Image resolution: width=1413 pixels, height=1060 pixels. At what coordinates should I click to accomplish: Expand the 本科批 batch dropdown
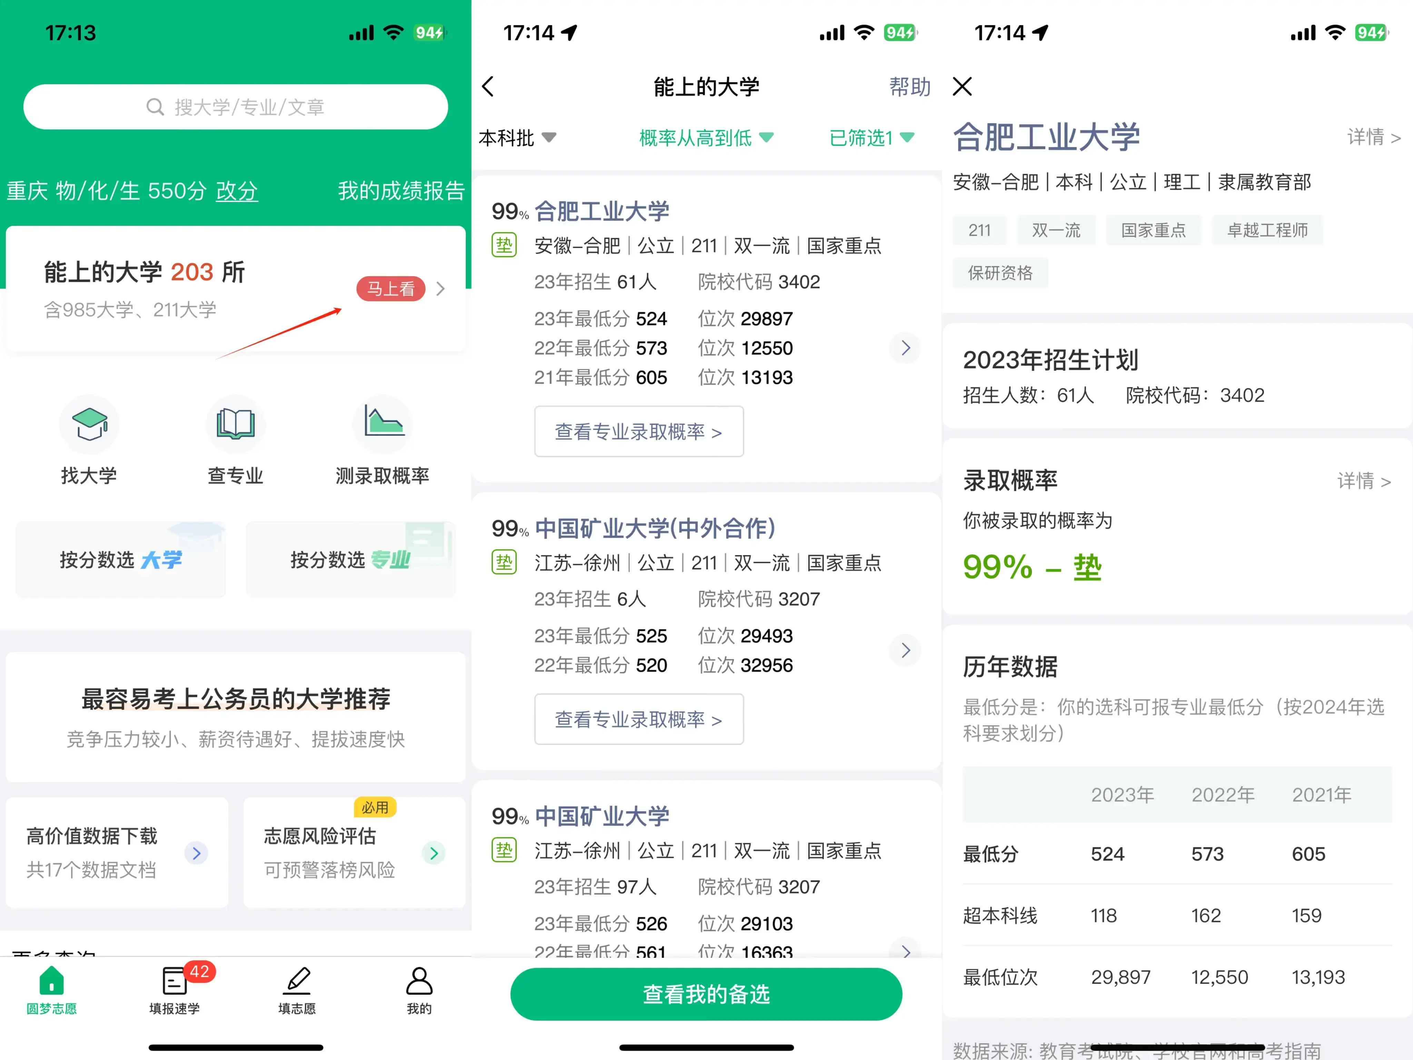(x=517, y=137)
